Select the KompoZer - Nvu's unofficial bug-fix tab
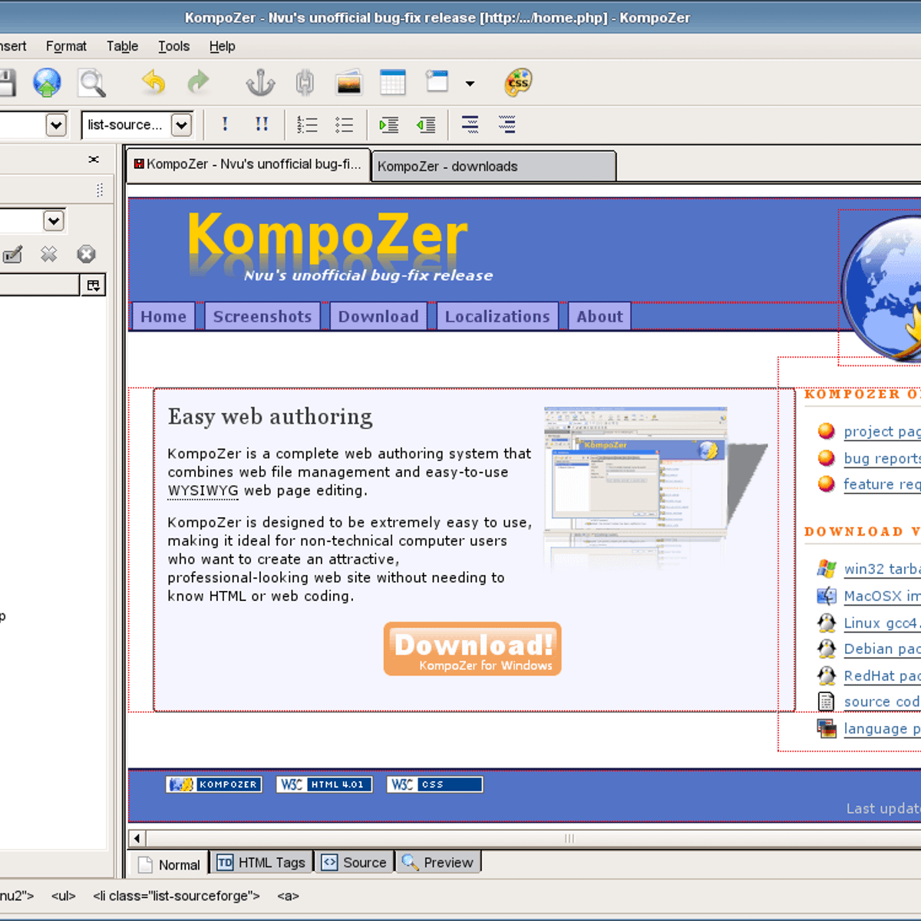Image resolution: width=921 pixels, height=921 pixels. (248, 164)
